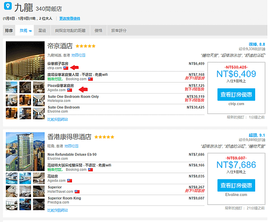This screenshot has height=222, width=270.
Task: Click the flag icon next to ctrip.com
Action: (x=66, y=68)
